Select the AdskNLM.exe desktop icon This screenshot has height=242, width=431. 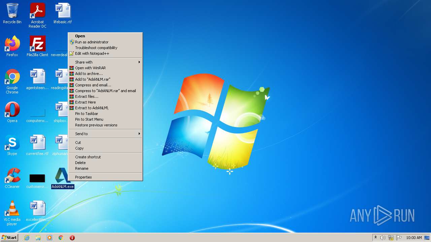[x=63, y=178]
